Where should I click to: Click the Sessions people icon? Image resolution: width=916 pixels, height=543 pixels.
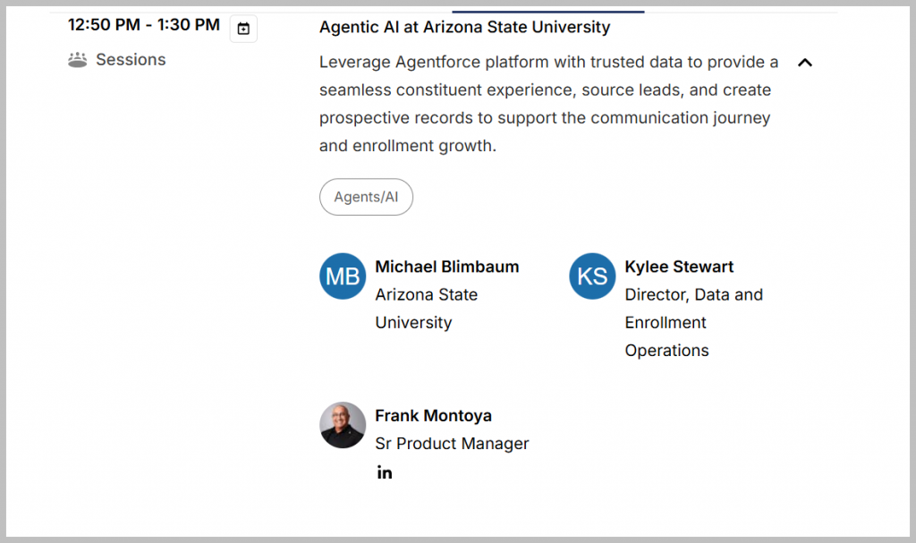coord(78,60)
